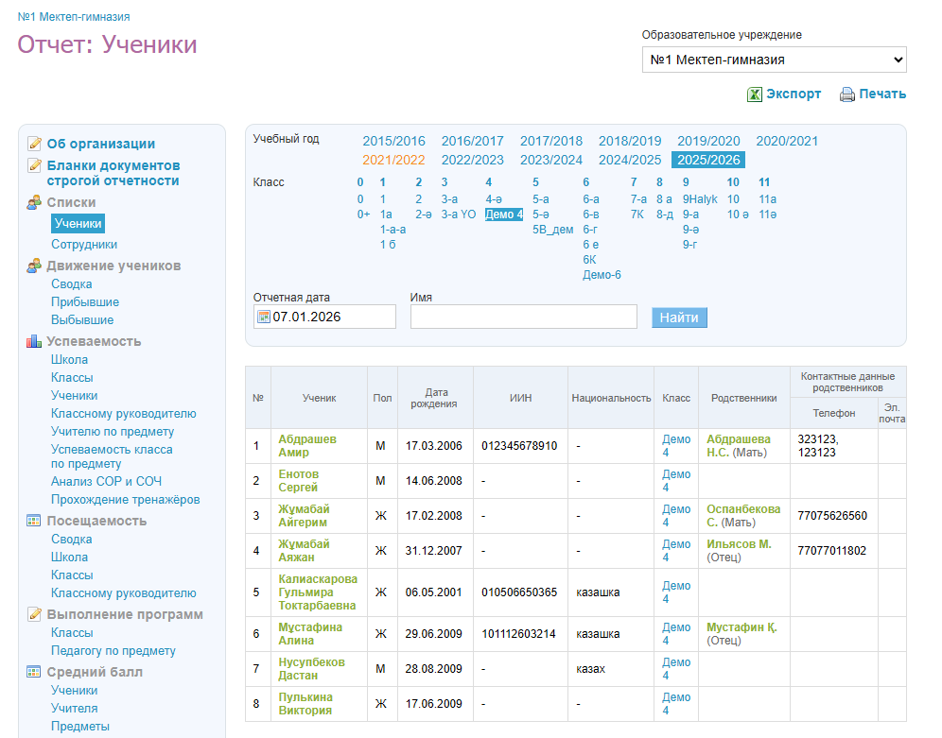Open the Прибывшие students report
942x738 pixels.
tap(85, 302)
